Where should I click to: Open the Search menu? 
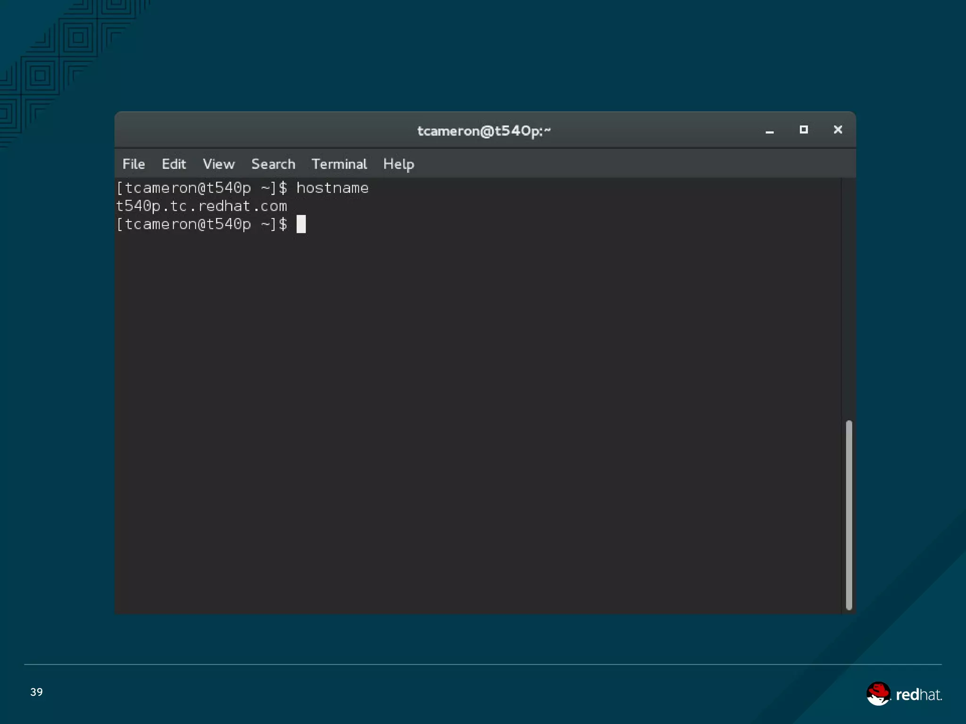point(273,164)
